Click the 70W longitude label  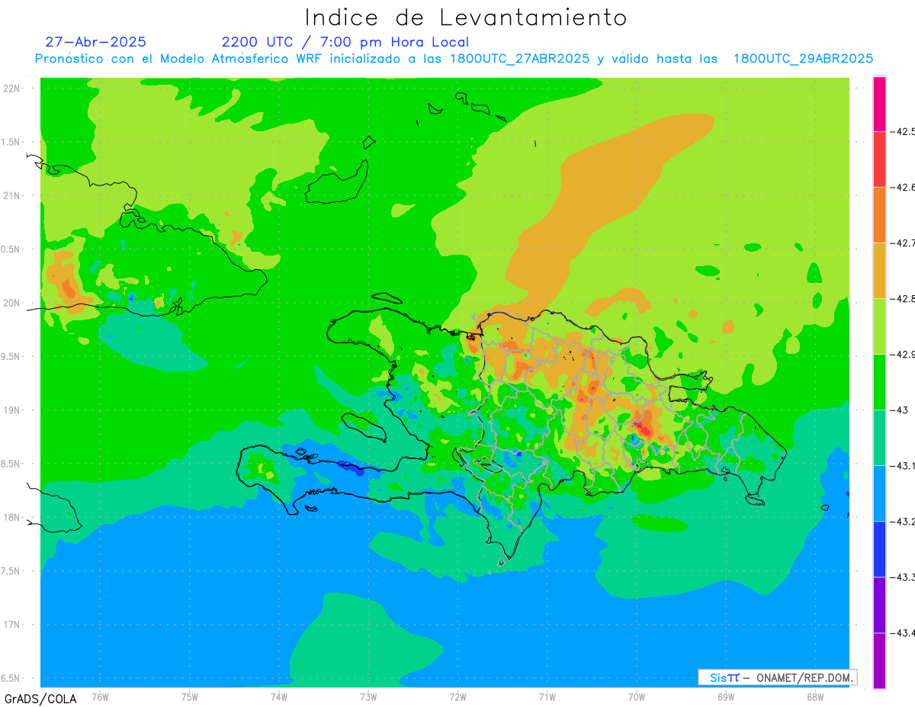(637, 696)
